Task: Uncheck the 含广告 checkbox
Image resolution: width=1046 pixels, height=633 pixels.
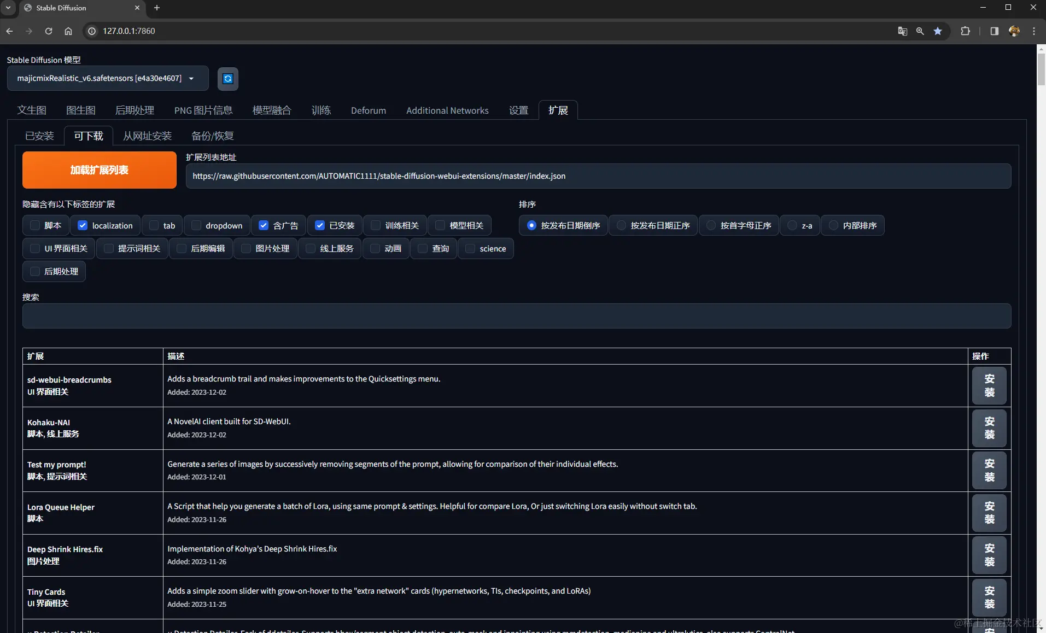Action: pyautogui.click(x=264, y=225)
